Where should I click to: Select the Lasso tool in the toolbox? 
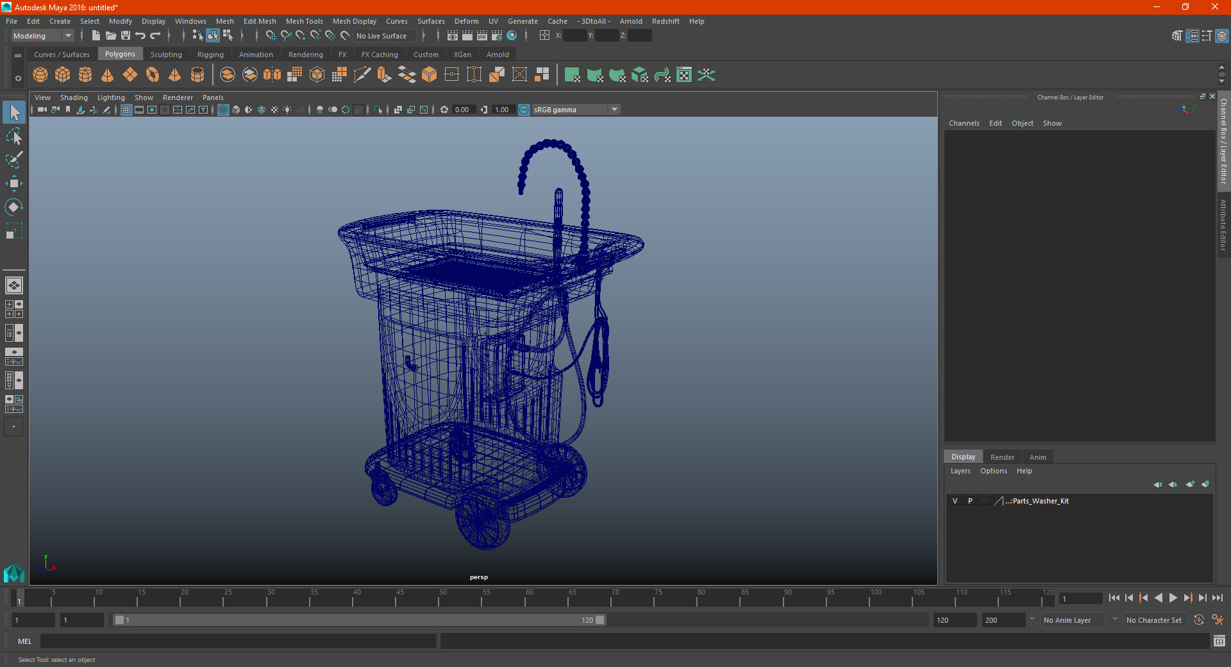(x=13, y=136)
